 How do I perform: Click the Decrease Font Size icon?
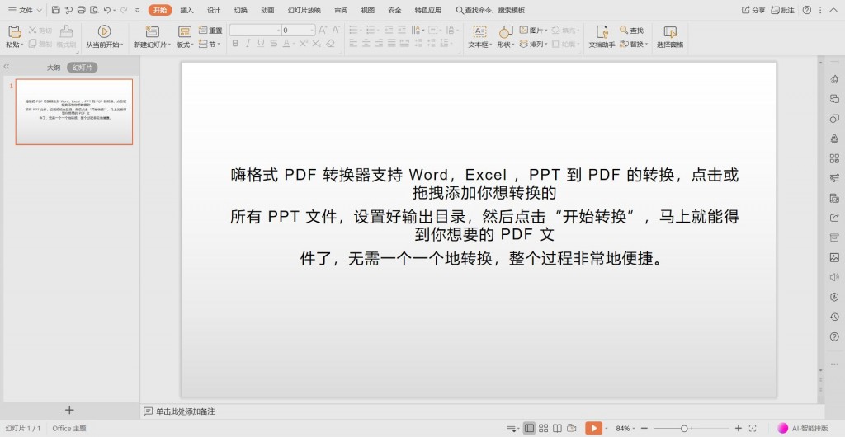click(x=336, y=31)
